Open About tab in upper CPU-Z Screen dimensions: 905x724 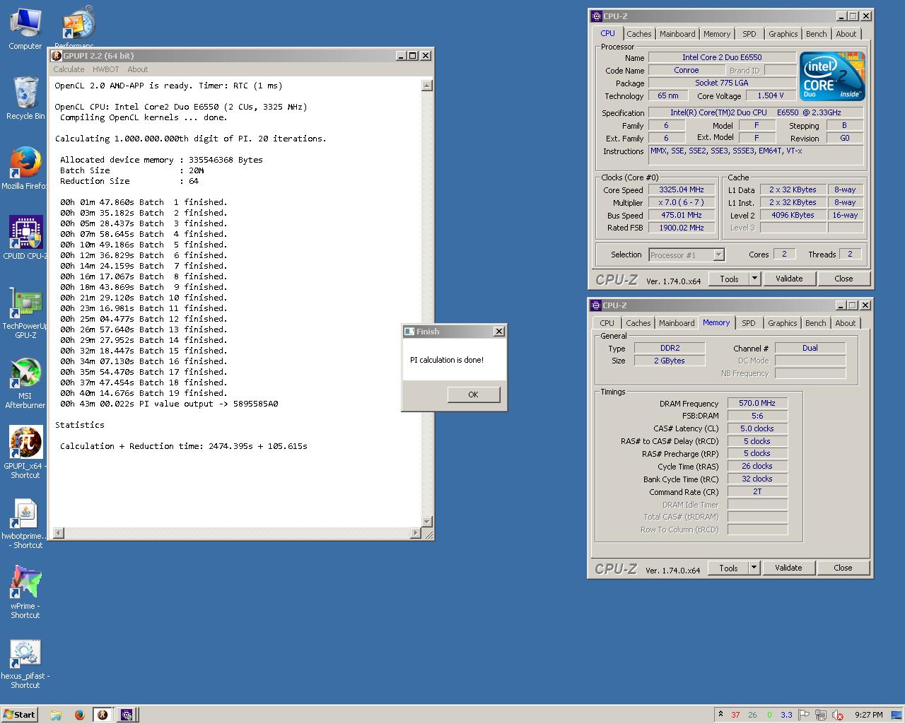[x=846, y=34]
